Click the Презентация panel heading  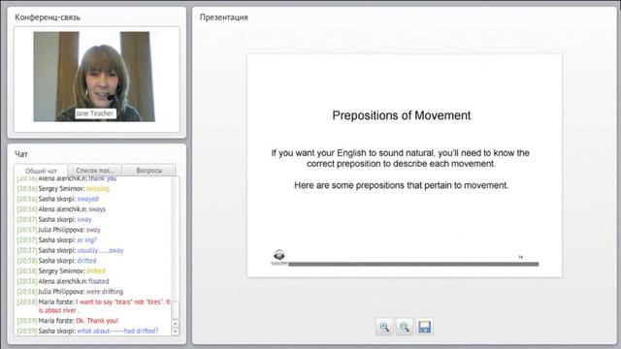point(224,17)
